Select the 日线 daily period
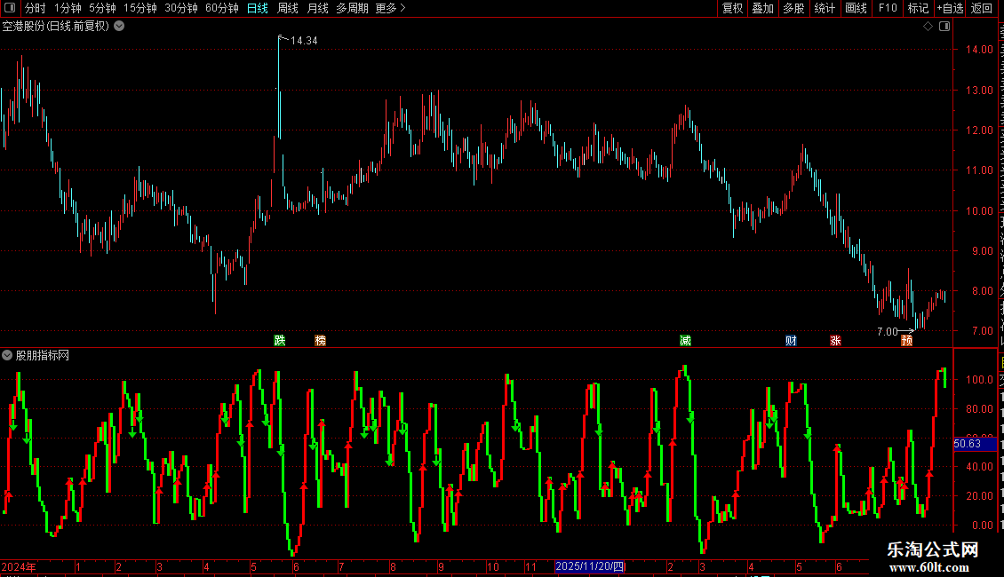Screen dimensions: 1004x577 pos(258,8)
